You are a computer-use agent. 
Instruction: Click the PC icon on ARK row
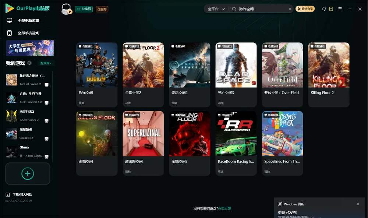(x=46, y=103)
